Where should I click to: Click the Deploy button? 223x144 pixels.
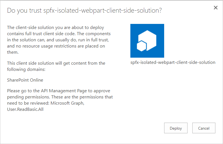click(x=176, y=128)
